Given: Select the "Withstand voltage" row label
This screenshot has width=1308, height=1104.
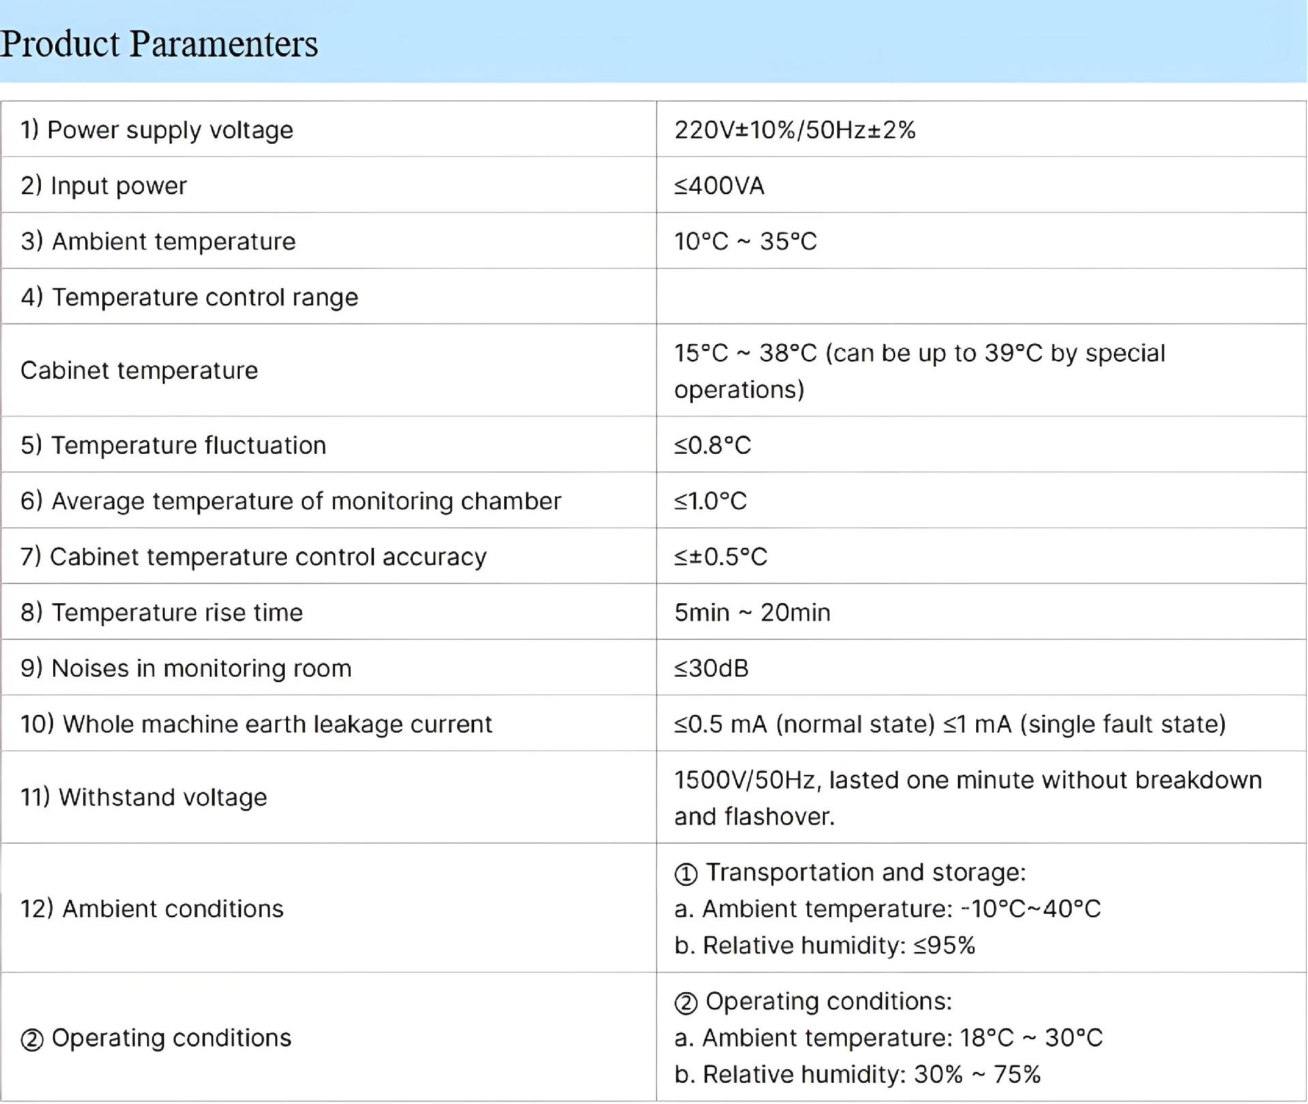Looking at the screenshot, I should [144, 797].
